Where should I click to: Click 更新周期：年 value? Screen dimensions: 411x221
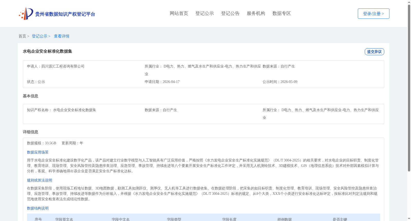point(72,143)
